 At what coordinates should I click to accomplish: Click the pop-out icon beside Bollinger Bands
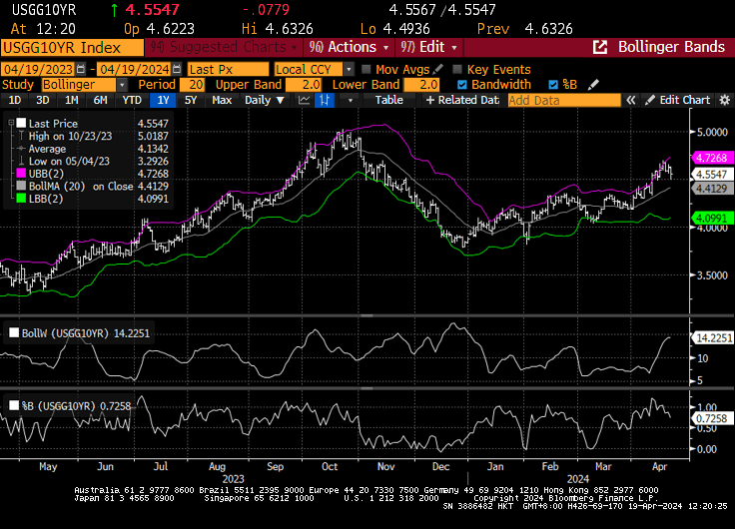click(x=600, y=47)
